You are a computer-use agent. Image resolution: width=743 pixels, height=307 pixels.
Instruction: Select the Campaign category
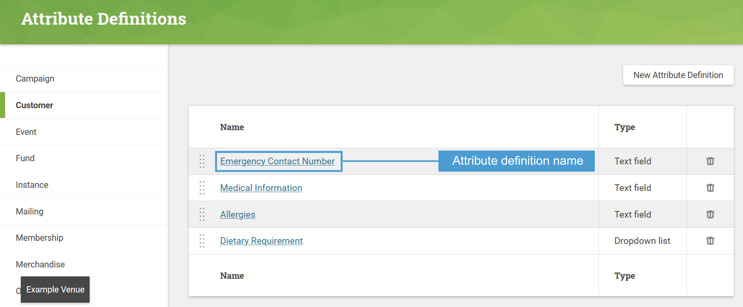(35, 78)
